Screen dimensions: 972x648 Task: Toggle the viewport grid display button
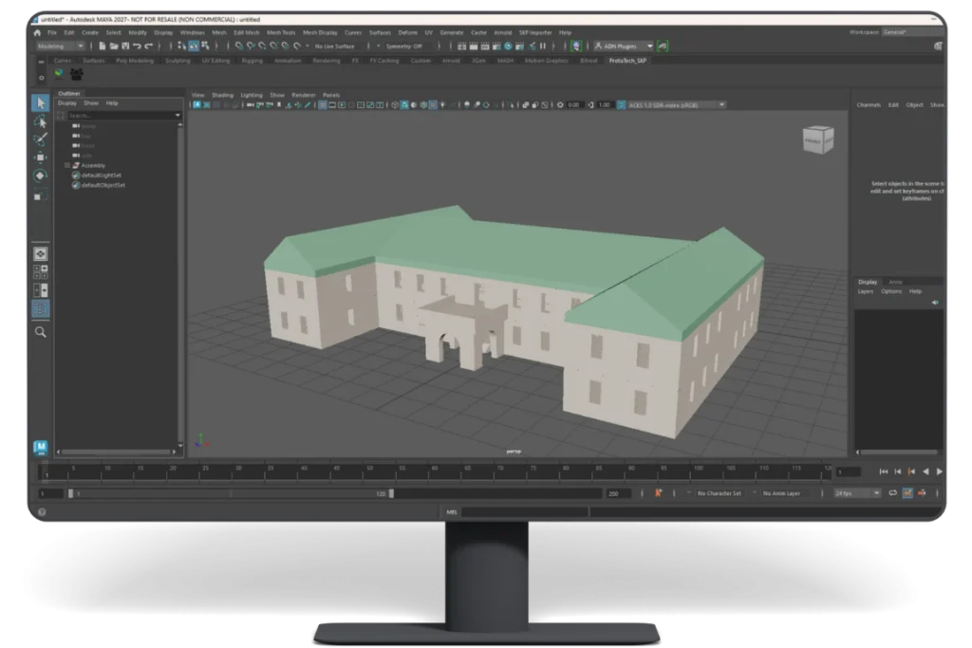coord(323,104)
